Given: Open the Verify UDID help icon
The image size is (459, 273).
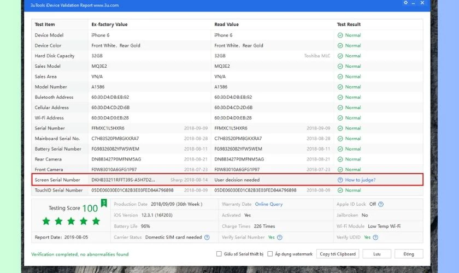Looking at the screenshot, I should [x=375, y=238].
